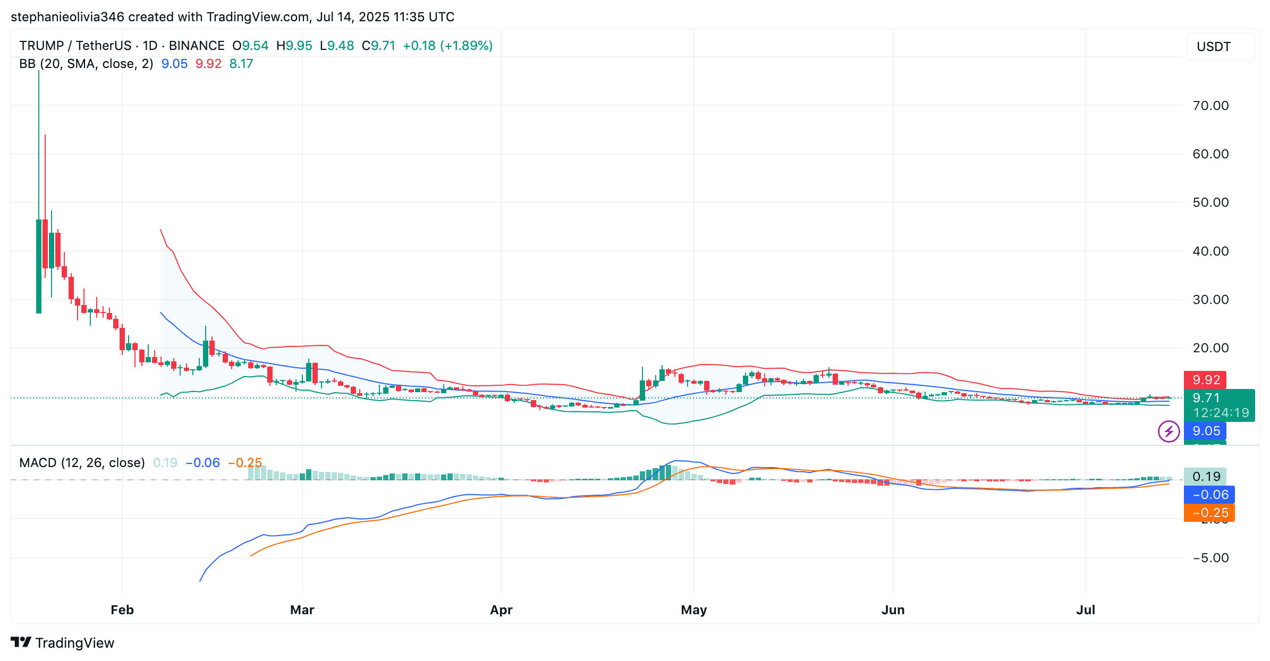Click the MACD histogram 0.19 value label
The image size is (1270, 661).
pyautogui.click(x=1205, y=477)
